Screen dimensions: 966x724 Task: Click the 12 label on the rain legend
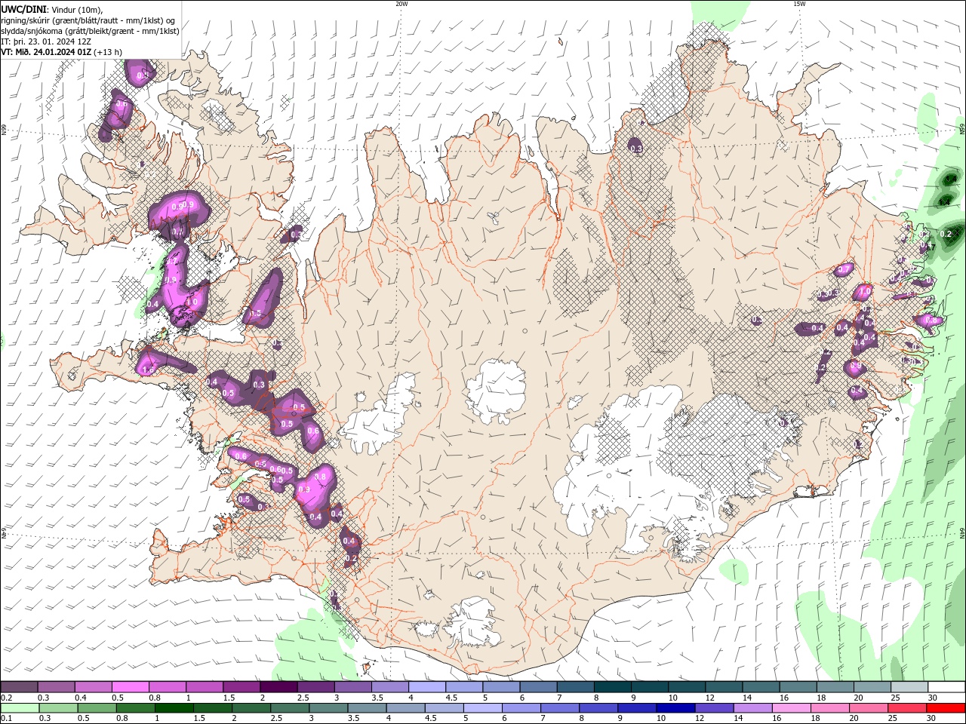[700, 719]
